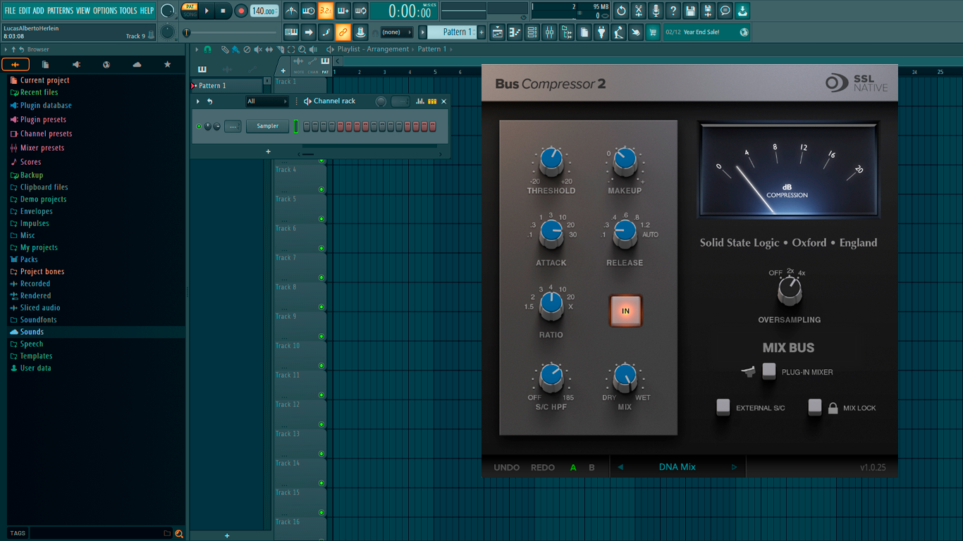Toggle Track 4 green mute LED
This screenshot has width=963, height=541.
click(321, 189)
